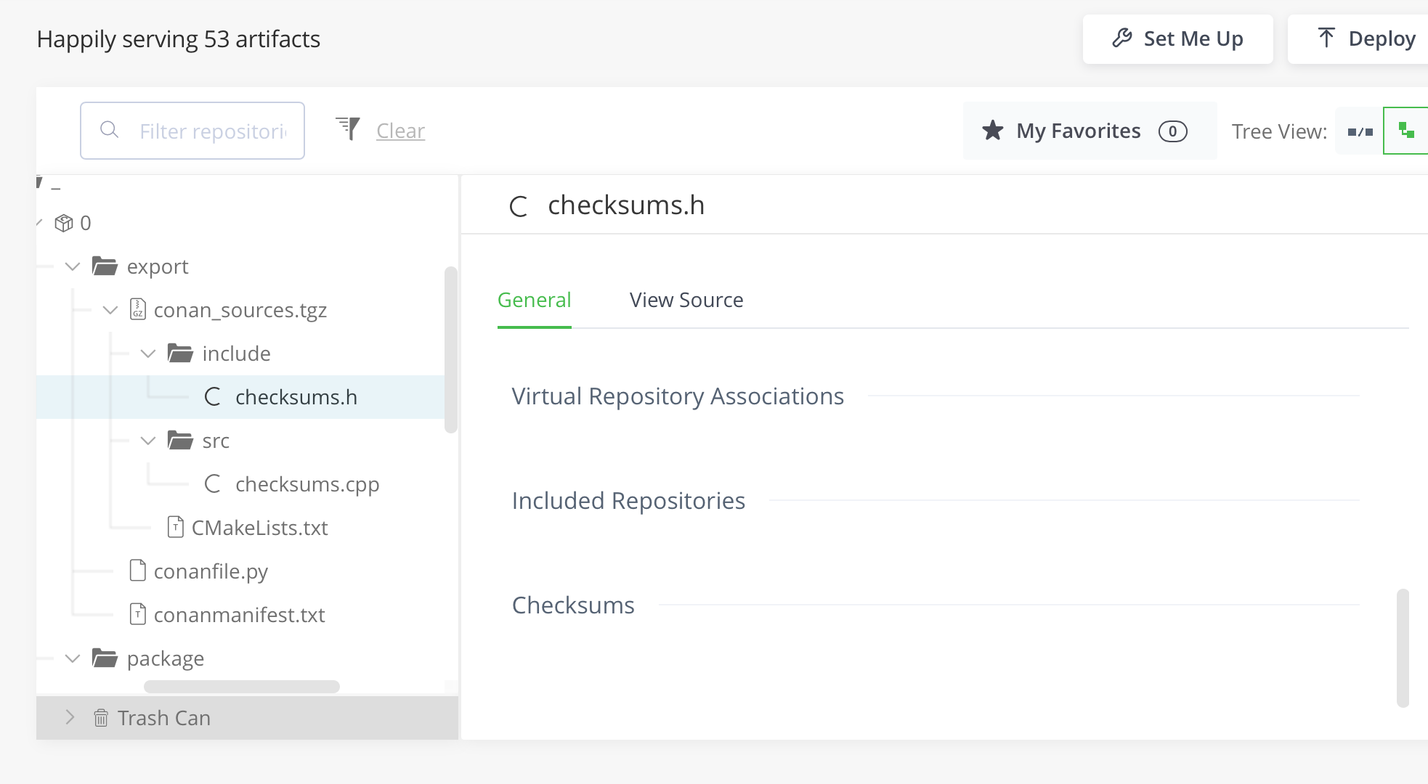
Task: Click the search magnifier in the filter field
Action: coord(110,131)
